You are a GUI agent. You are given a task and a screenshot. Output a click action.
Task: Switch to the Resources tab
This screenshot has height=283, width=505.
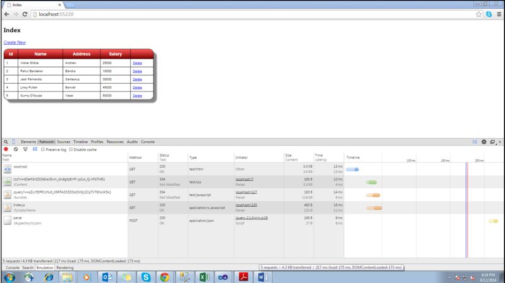click(x=115, y=142)
